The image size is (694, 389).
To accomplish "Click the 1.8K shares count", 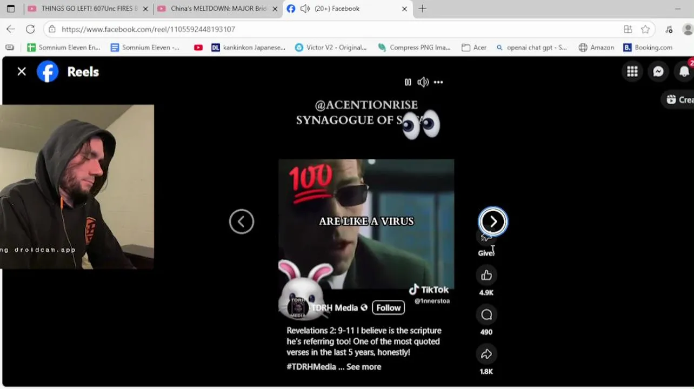I will coord(486,372).
